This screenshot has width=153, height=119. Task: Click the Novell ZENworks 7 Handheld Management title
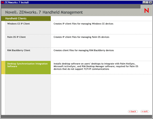coord(44,12)
